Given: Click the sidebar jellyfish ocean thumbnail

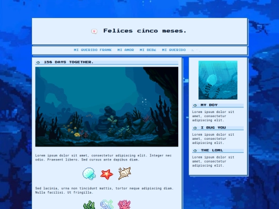Looking at the screenshot, I should click(x=218, y=80).
